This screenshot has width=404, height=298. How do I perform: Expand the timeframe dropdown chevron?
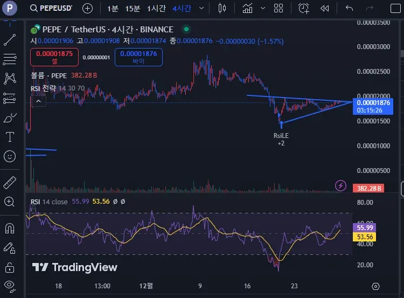(x=201, y=8)
